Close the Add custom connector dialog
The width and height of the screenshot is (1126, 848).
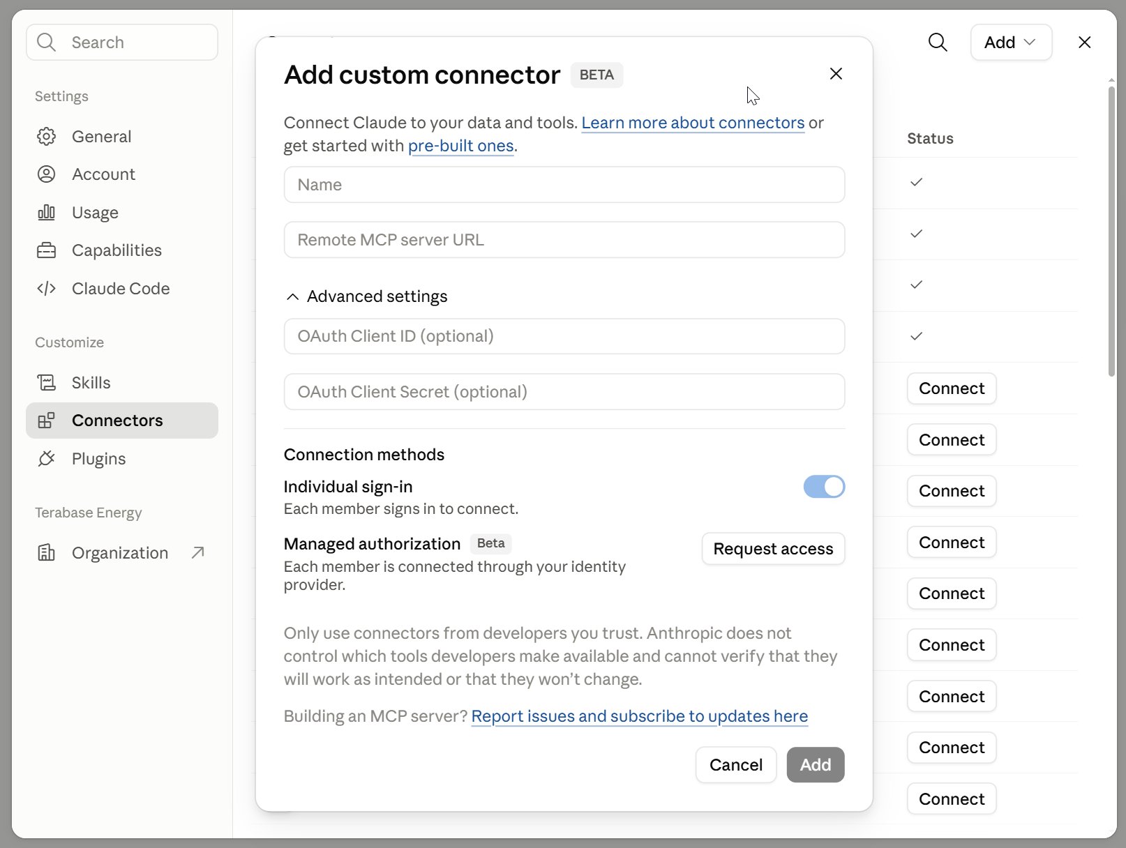click(x=836, y=73)
